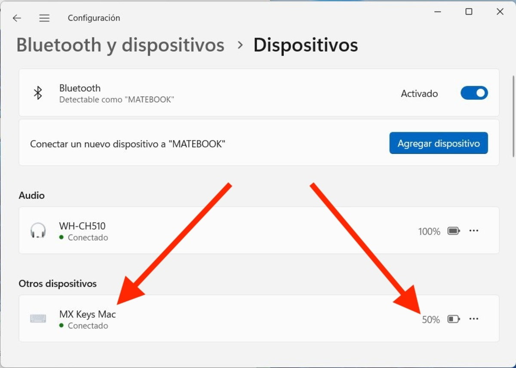The width and height of the screenshot is (516, 368).
Task: Click the battery icon next to WH-CH510
Action: 453,231
